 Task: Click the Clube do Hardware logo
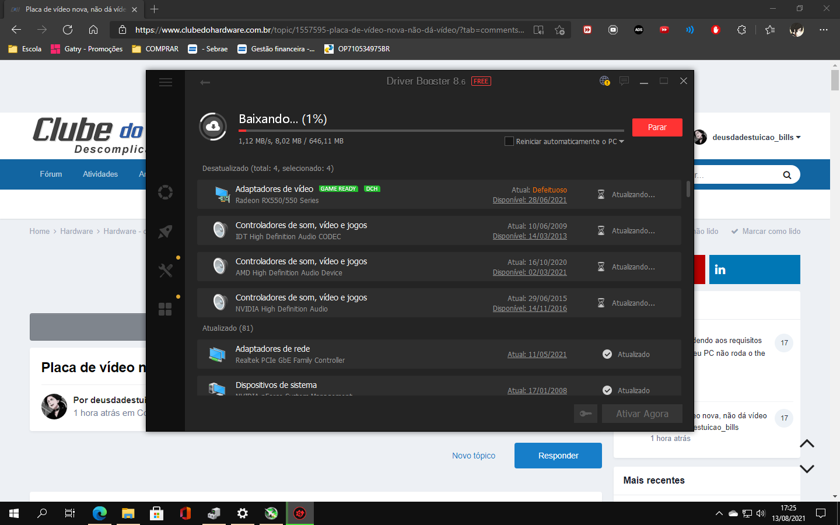pos(89,135)
